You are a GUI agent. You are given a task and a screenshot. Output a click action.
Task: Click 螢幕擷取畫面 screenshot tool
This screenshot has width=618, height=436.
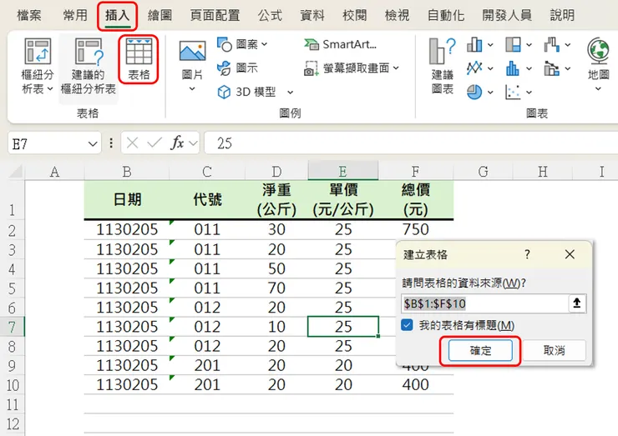pos(347,68)
